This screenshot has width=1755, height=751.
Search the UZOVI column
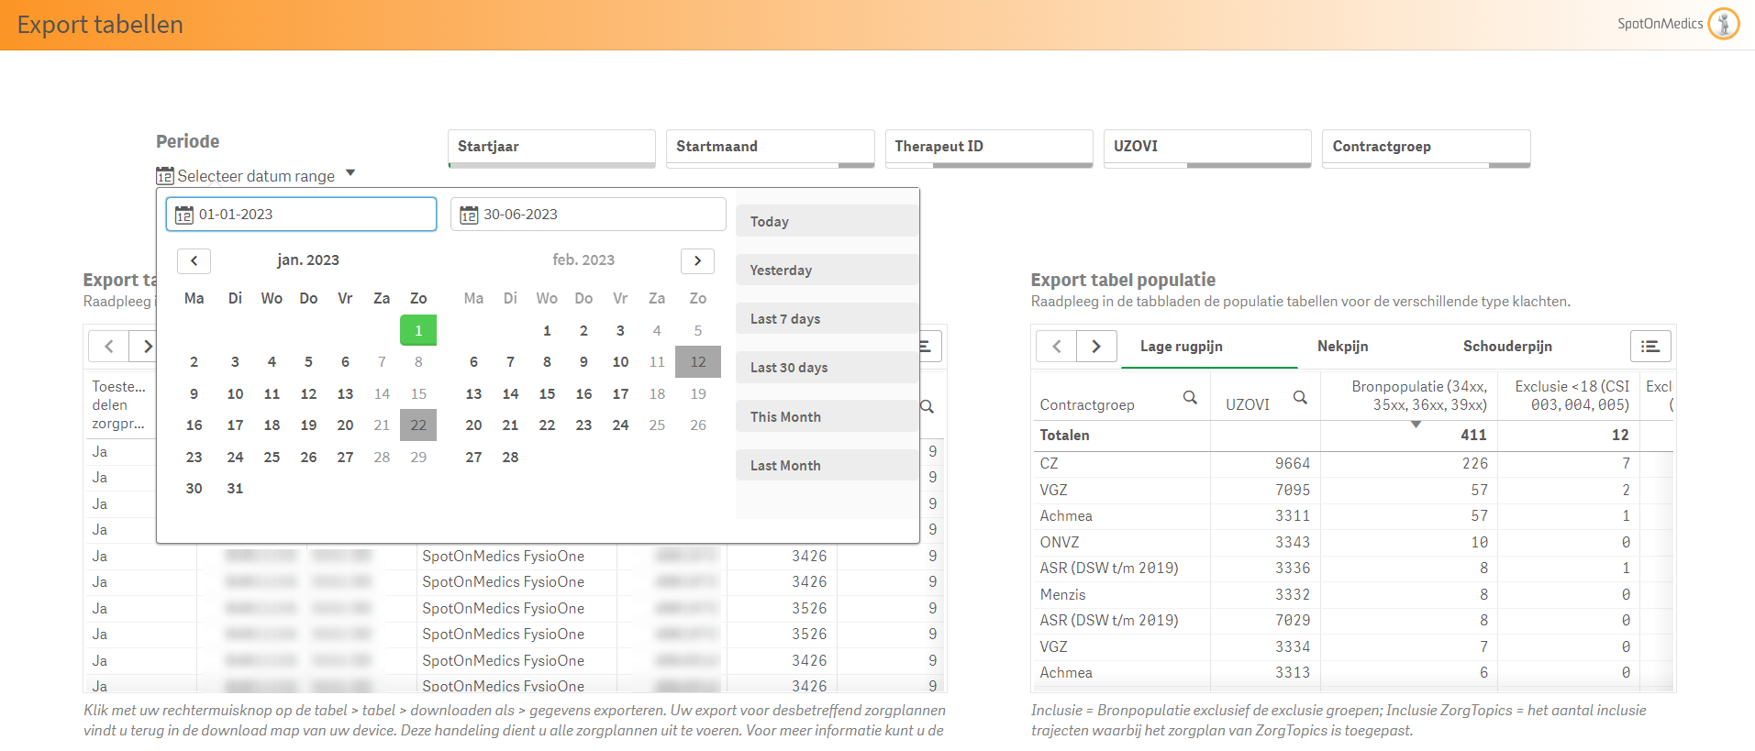click(1300, 397)
